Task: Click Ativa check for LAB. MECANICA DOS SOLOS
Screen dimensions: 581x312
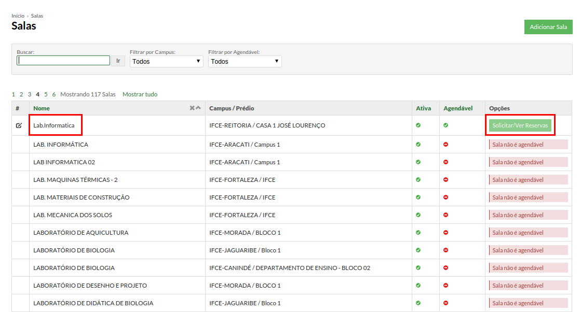Action: pos(418,215)
